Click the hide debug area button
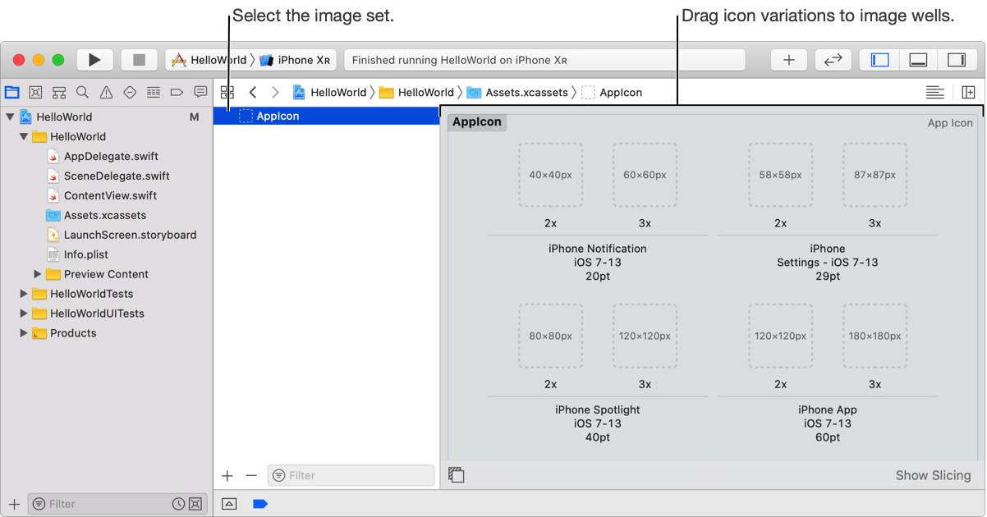This screenshot has width=987, height=517. click(229, 504)
